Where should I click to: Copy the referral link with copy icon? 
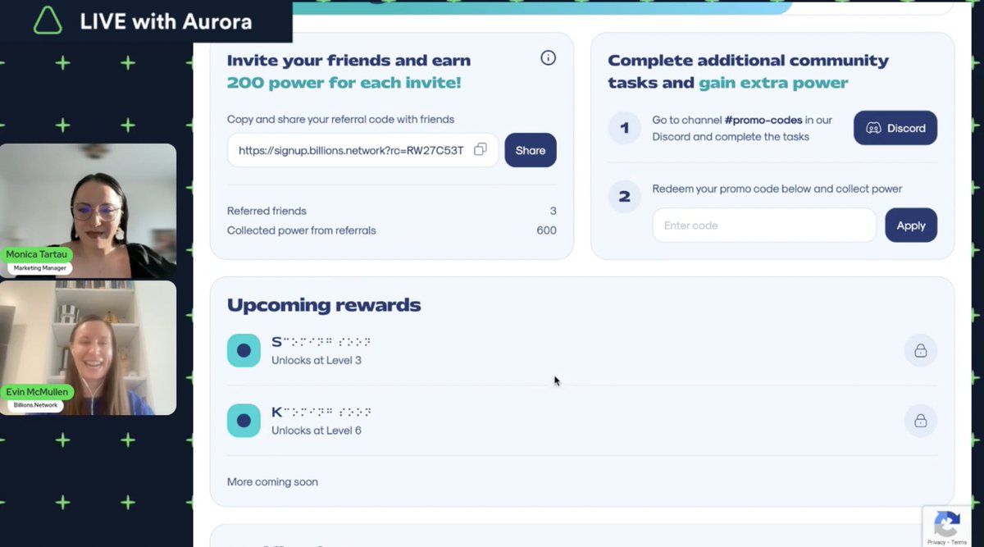(481, 149)
